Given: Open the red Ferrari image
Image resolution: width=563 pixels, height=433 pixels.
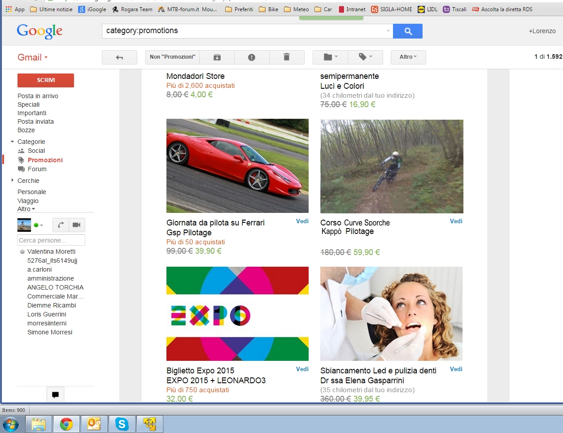Looking at the screenshot, I should click(237, 166).
